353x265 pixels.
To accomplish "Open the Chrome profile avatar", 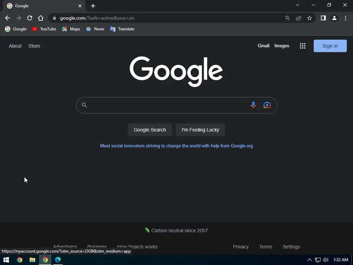I will tap(334, 18).
